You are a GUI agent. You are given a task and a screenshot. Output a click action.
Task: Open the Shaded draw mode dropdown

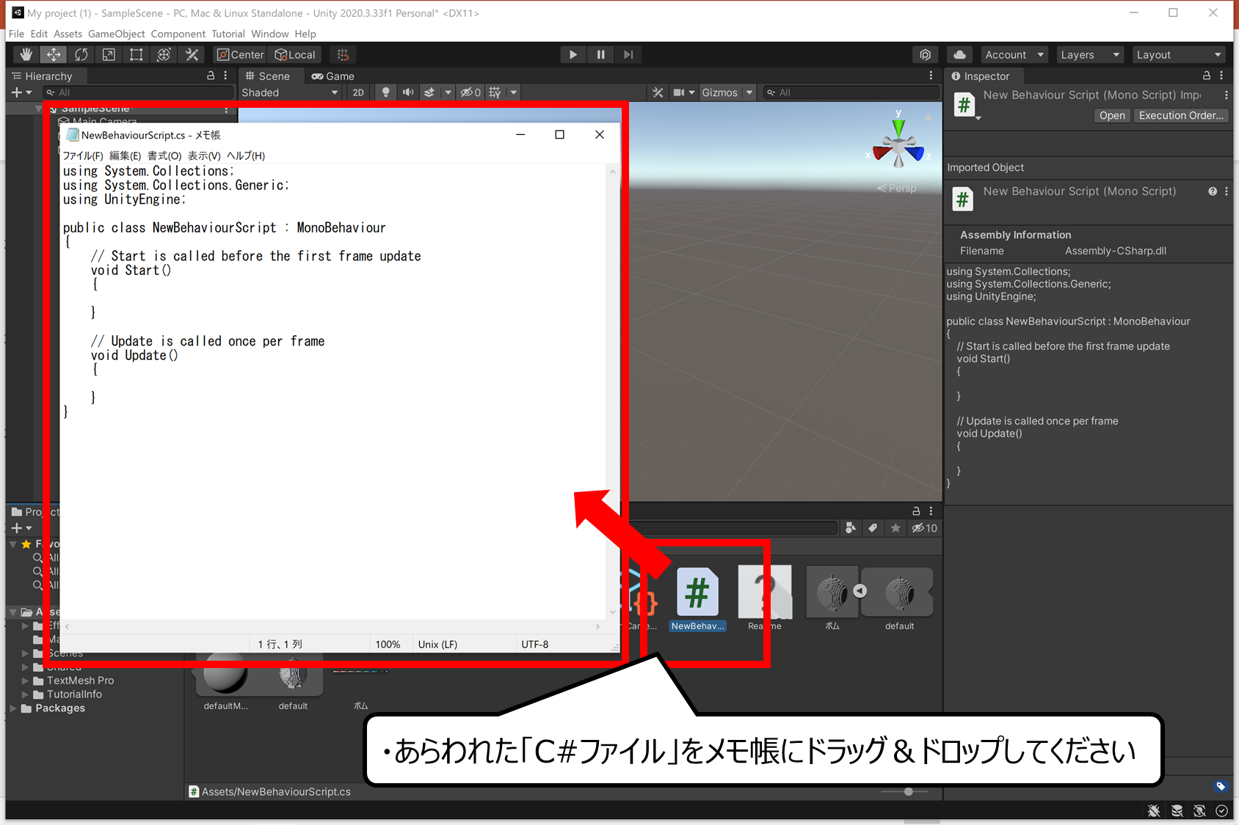290,92
